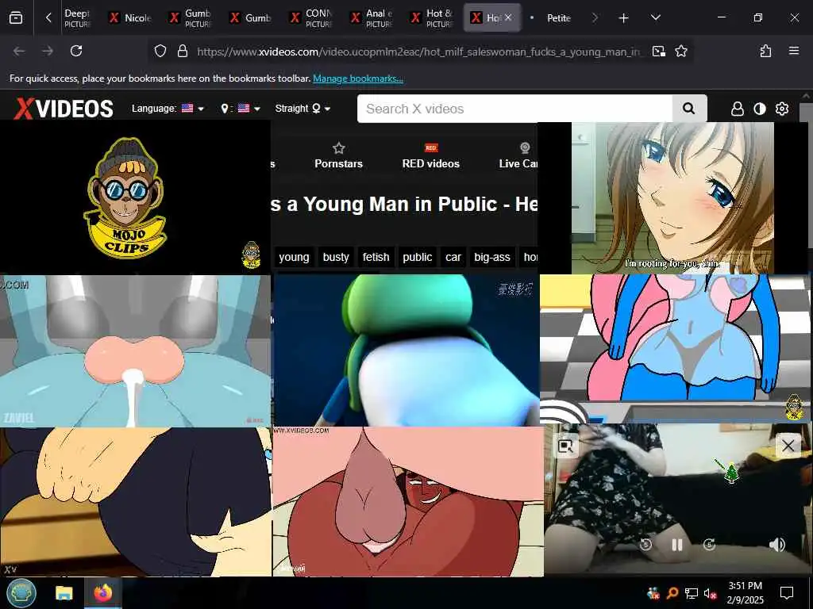Screen dimensions: 813x609
Task: Skip forward in picture-in-picture video
Action: (x=709, y=545)
